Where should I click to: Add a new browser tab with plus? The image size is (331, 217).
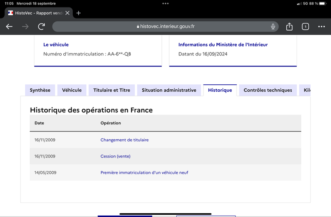pyautogui.click(x=79, y=13)
